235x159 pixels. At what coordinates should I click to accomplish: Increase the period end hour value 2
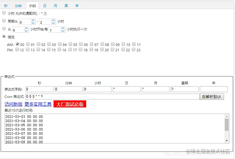53,20
